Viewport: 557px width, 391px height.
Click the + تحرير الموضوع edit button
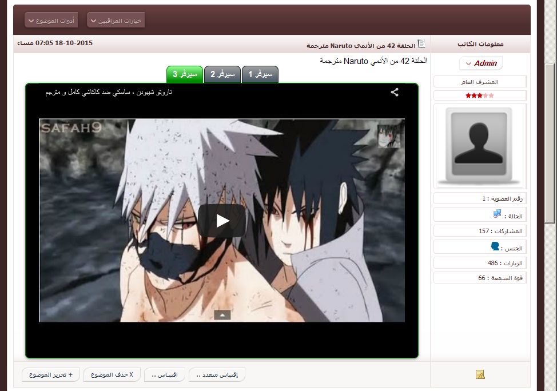[x=51, y=374]
